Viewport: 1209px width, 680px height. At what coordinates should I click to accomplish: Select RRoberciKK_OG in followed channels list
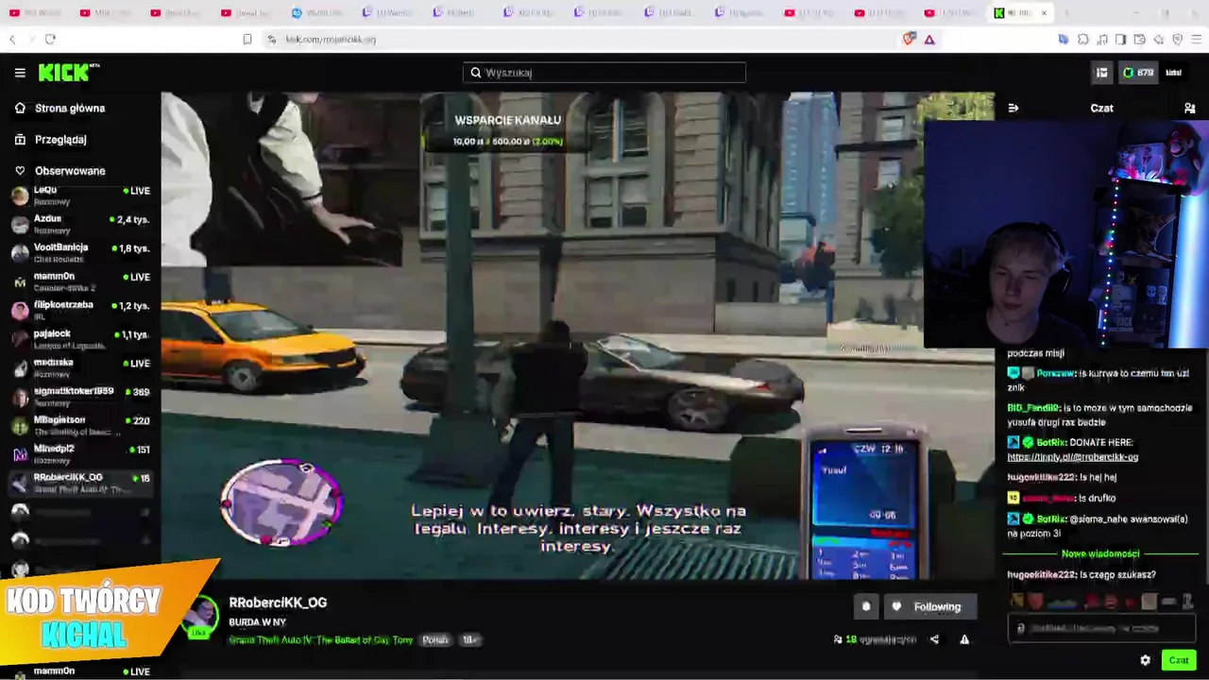coord(80,484)
